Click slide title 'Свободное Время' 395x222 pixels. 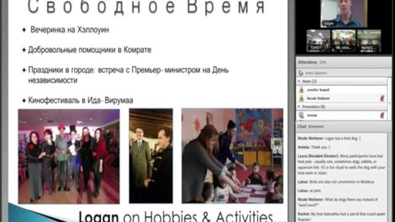pyautogui.click(x=146, y=7)
